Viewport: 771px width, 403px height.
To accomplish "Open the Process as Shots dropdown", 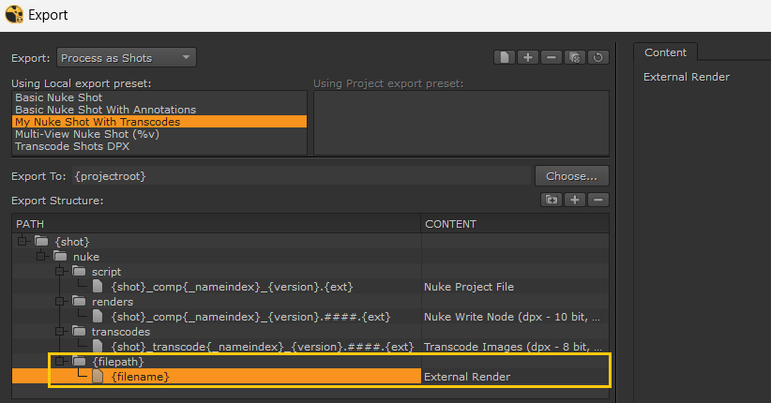I will pos(127,58).
